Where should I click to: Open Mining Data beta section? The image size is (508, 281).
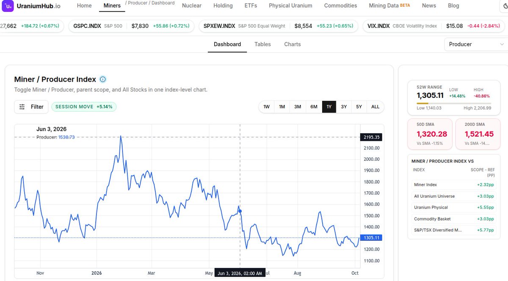[389, 6]
